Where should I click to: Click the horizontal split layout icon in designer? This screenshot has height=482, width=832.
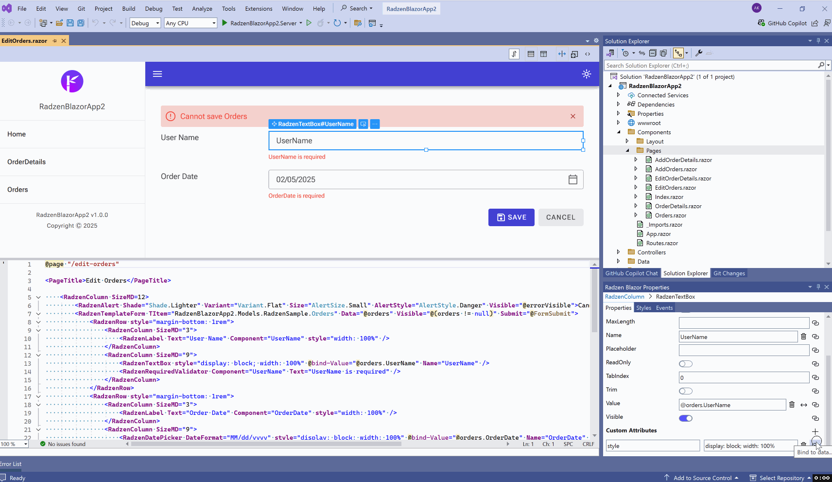tap(531, 54)
